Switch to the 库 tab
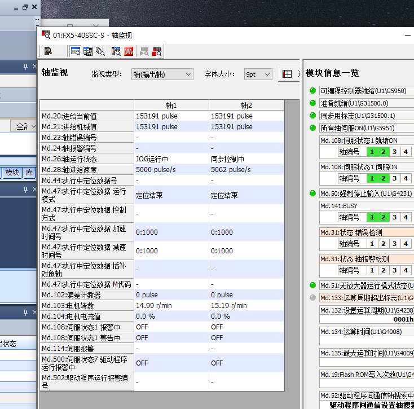The height and width of the screenshot is (409, 414). click(x=29, y=172)
